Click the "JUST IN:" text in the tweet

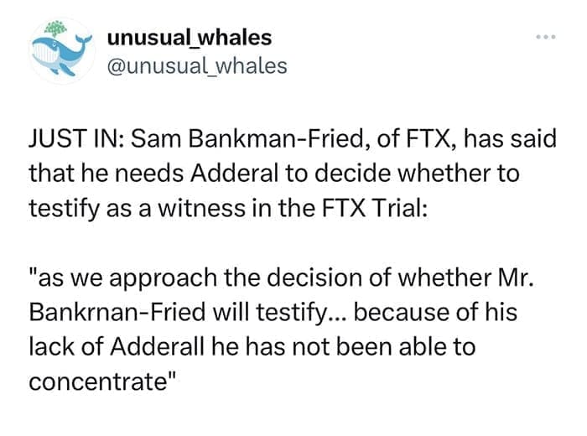point(74,138)
